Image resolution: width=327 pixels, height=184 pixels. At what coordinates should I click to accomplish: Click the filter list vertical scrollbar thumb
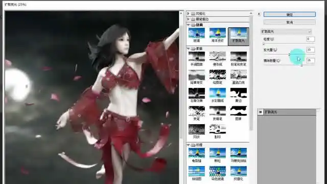pos(251,73)
